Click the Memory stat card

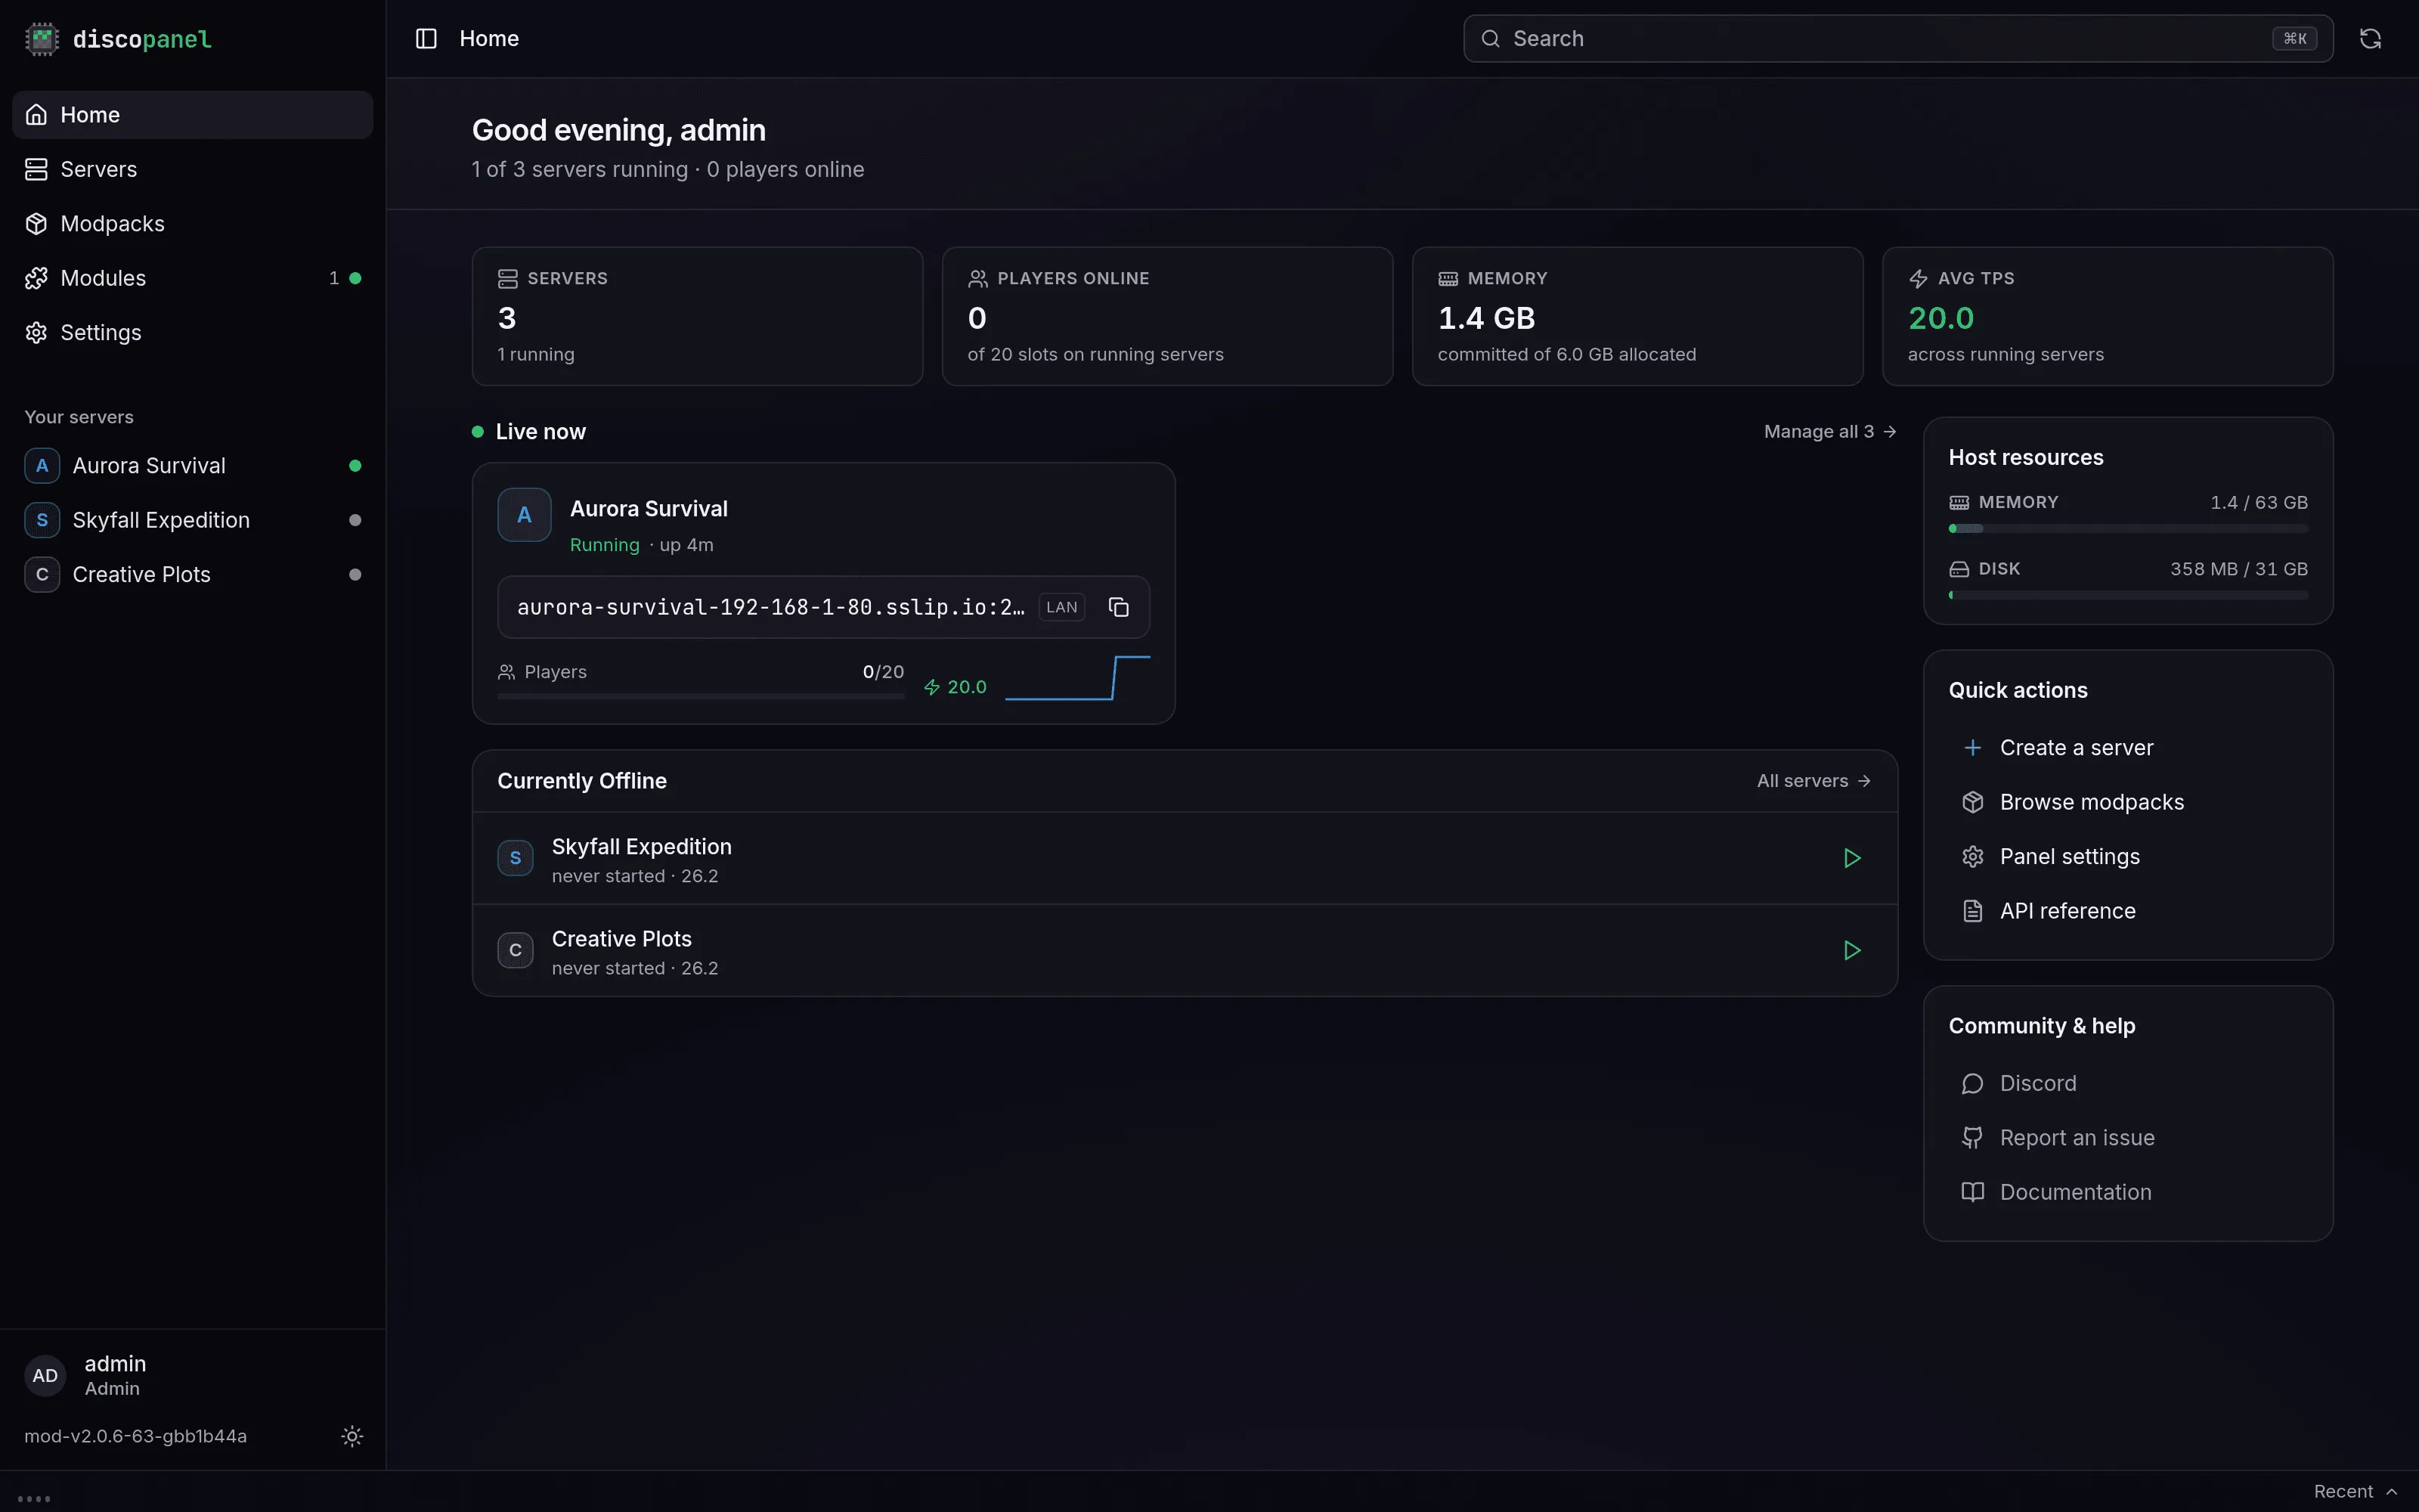point(1637,316)
